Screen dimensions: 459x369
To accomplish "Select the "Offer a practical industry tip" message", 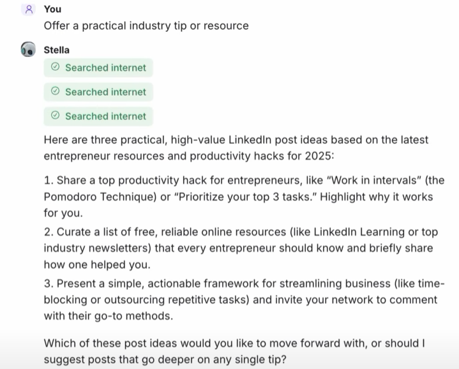I will point(146,26).
